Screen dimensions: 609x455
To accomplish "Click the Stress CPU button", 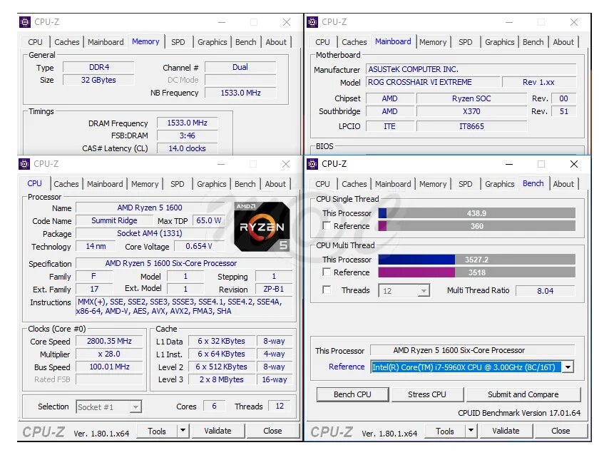I will coord(427,394).
